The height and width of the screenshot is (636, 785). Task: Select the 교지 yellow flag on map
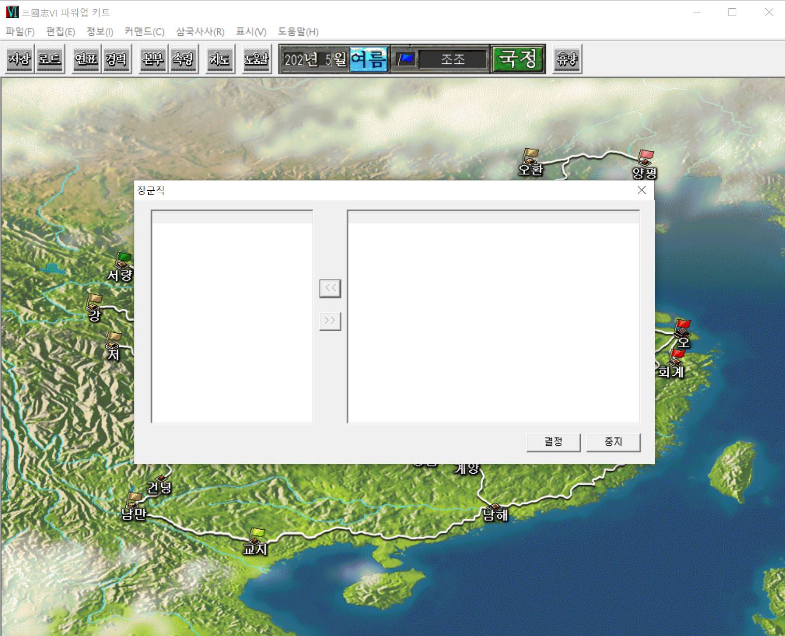tap(257, 535)
